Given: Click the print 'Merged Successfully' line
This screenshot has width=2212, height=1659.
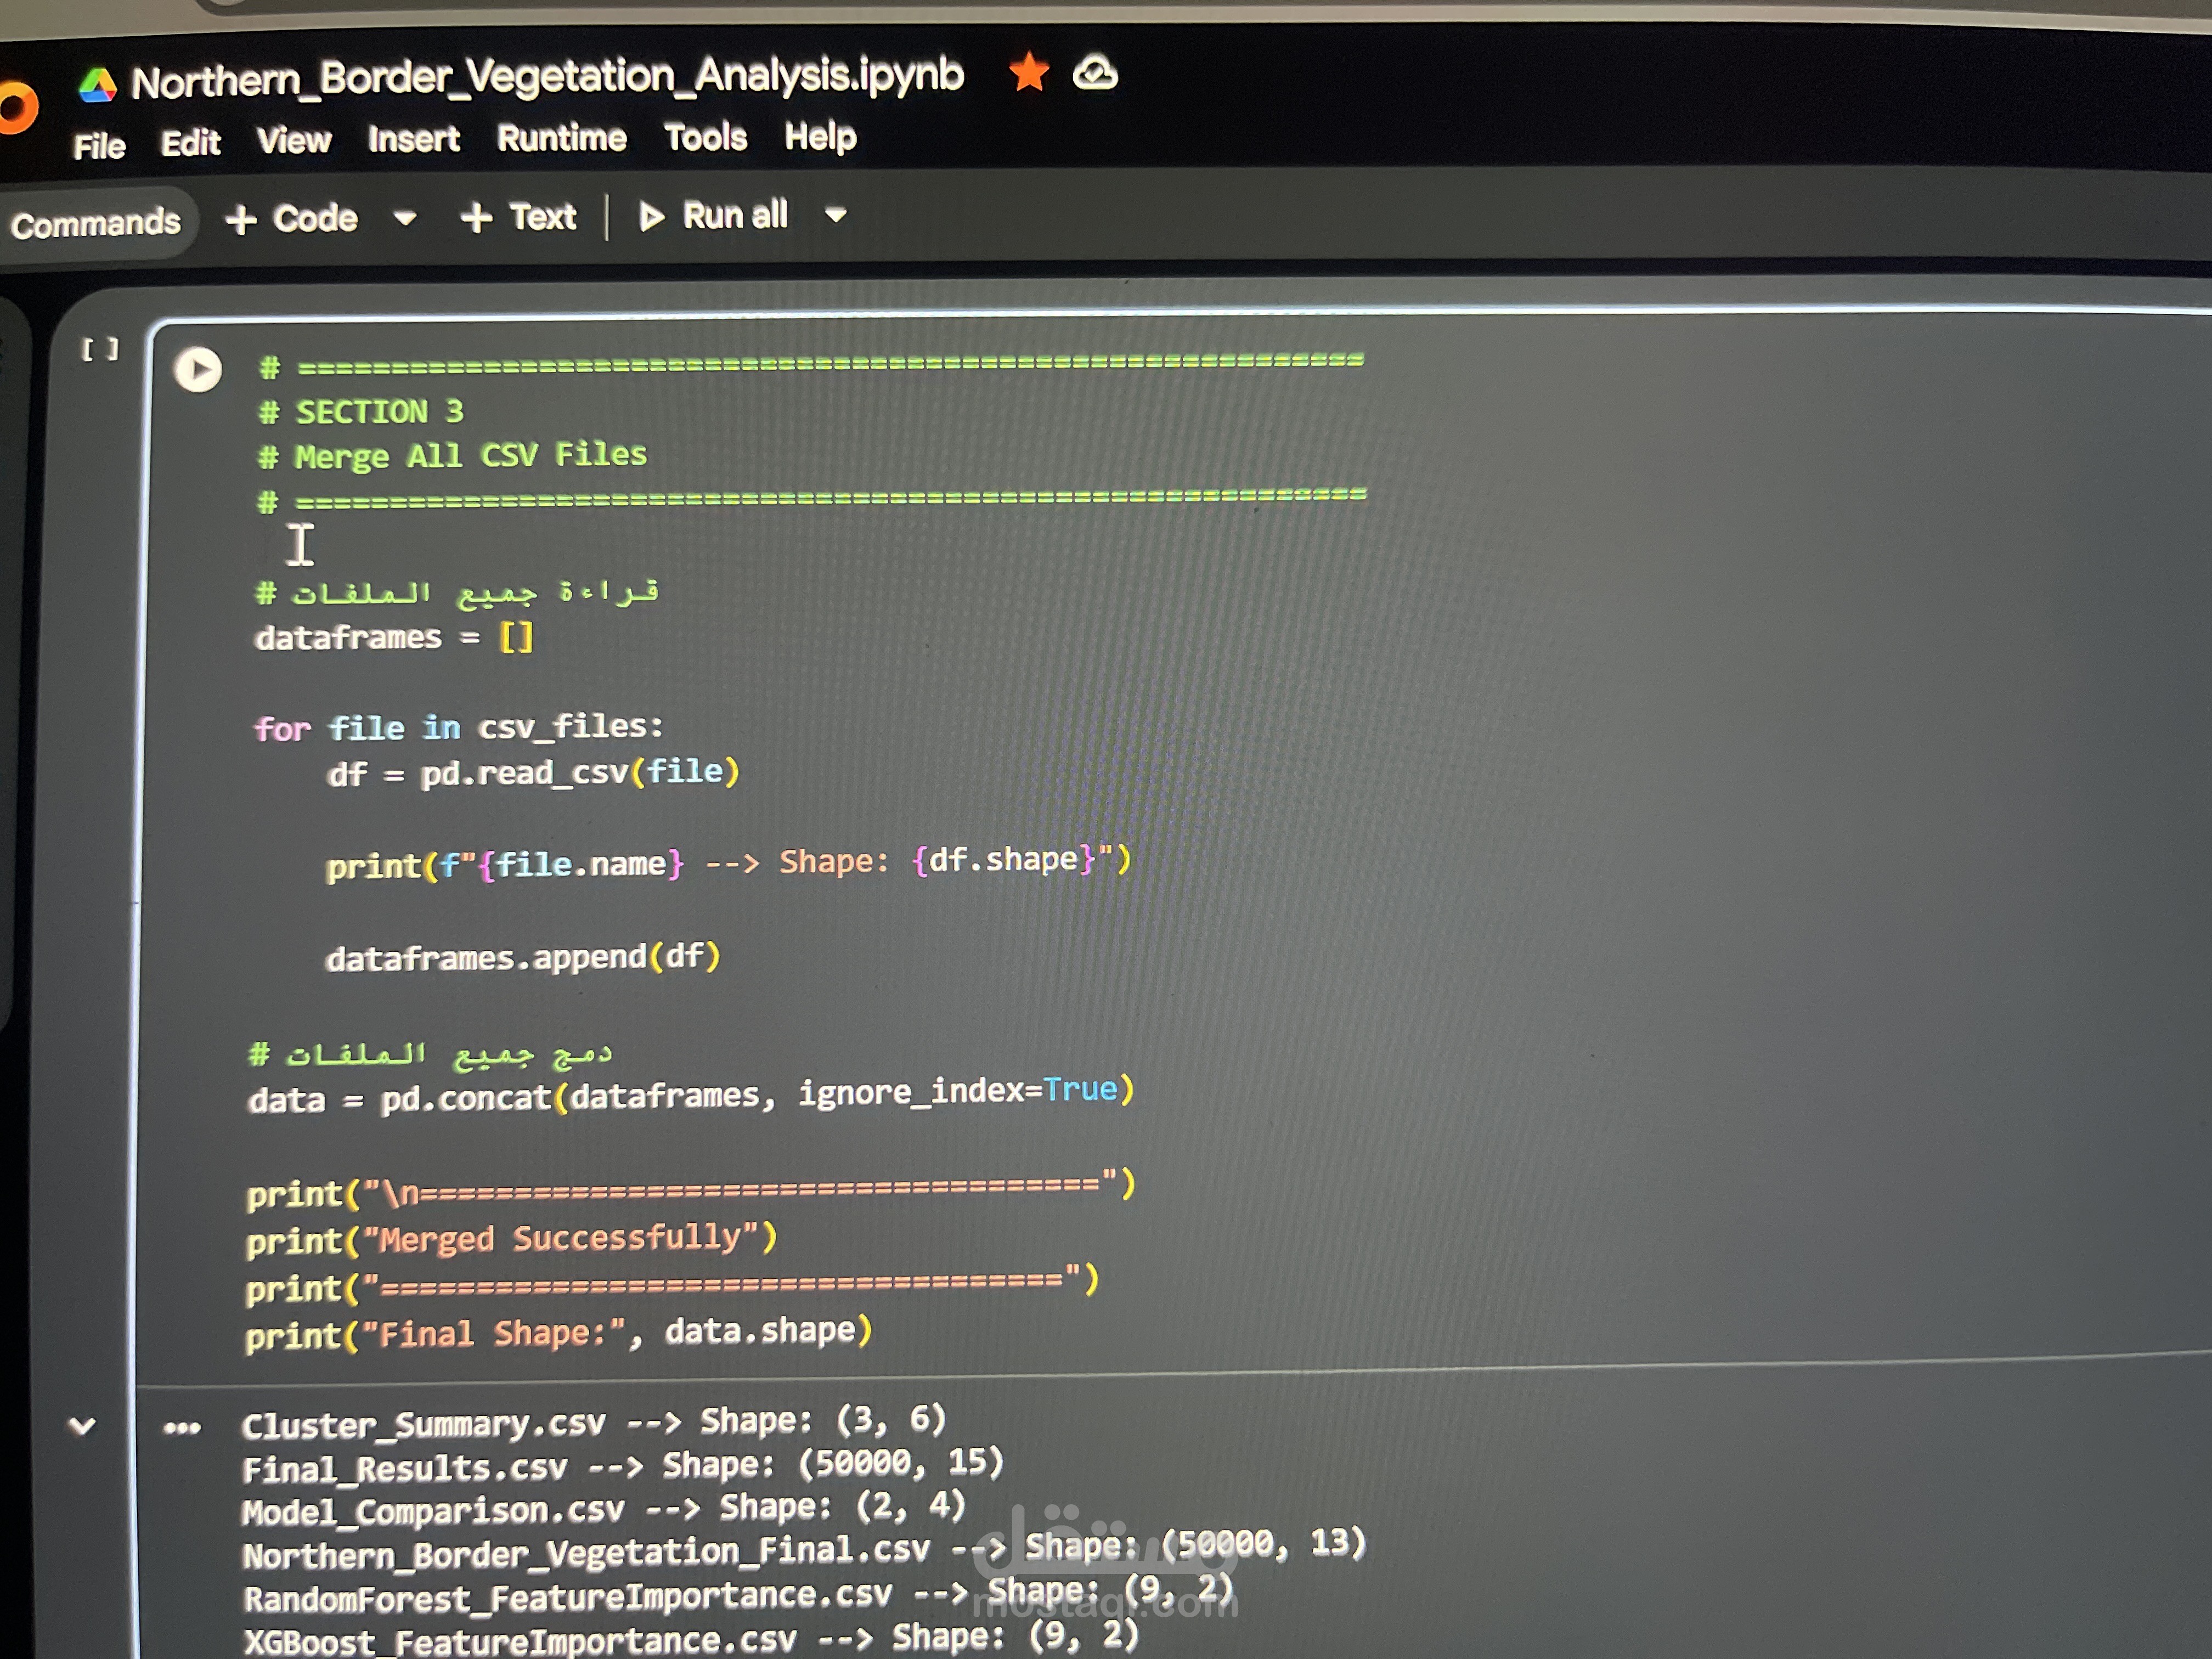Looking at the screenshot, I should 512,1240.
